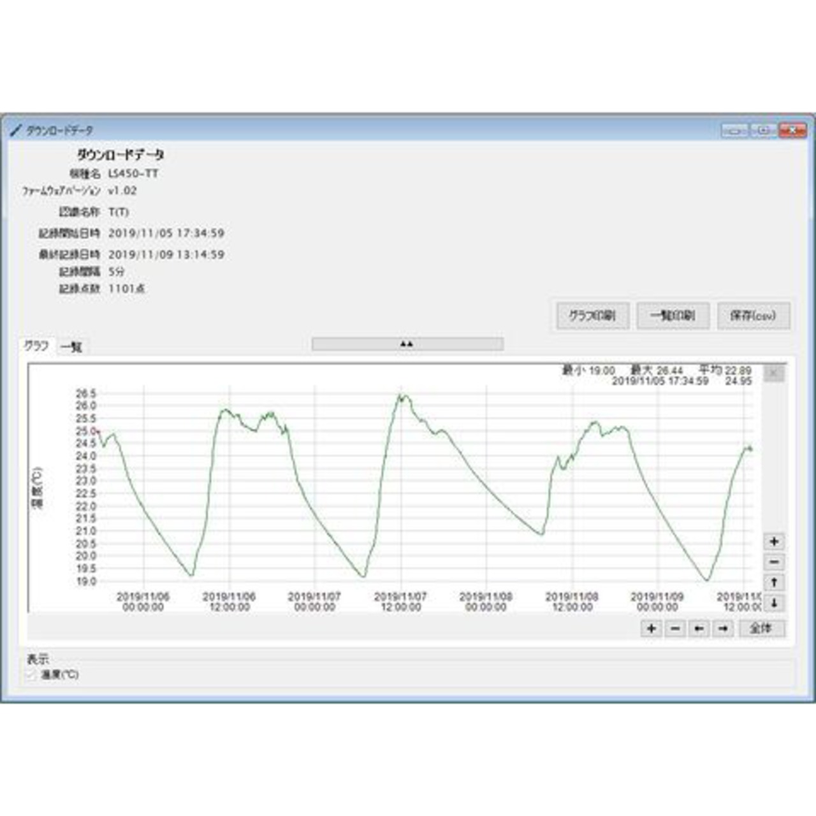
Task: Click the peak of the temperature curve near 26.44
Action: 402,395
